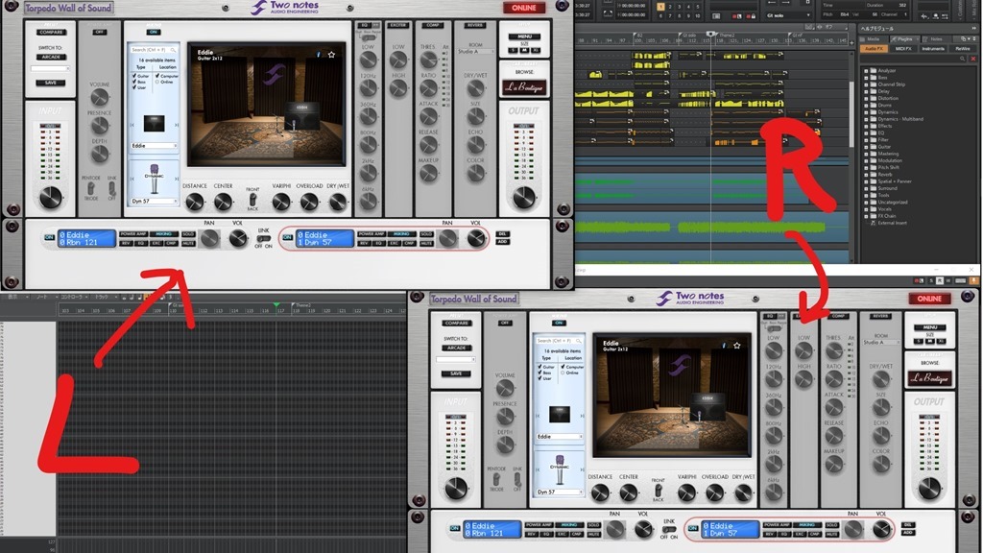The height and width of the screenshot is (553, 983).
Task: Click the VOLUME knob in the top plugin window
Action: click(x=100, y=97)
